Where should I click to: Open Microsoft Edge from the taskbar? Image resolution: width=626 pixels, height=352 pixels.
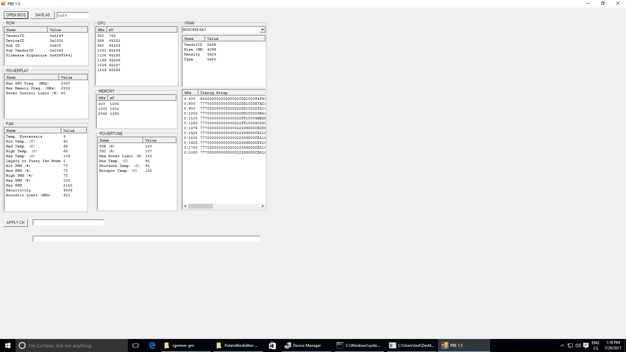coord(152,345)
